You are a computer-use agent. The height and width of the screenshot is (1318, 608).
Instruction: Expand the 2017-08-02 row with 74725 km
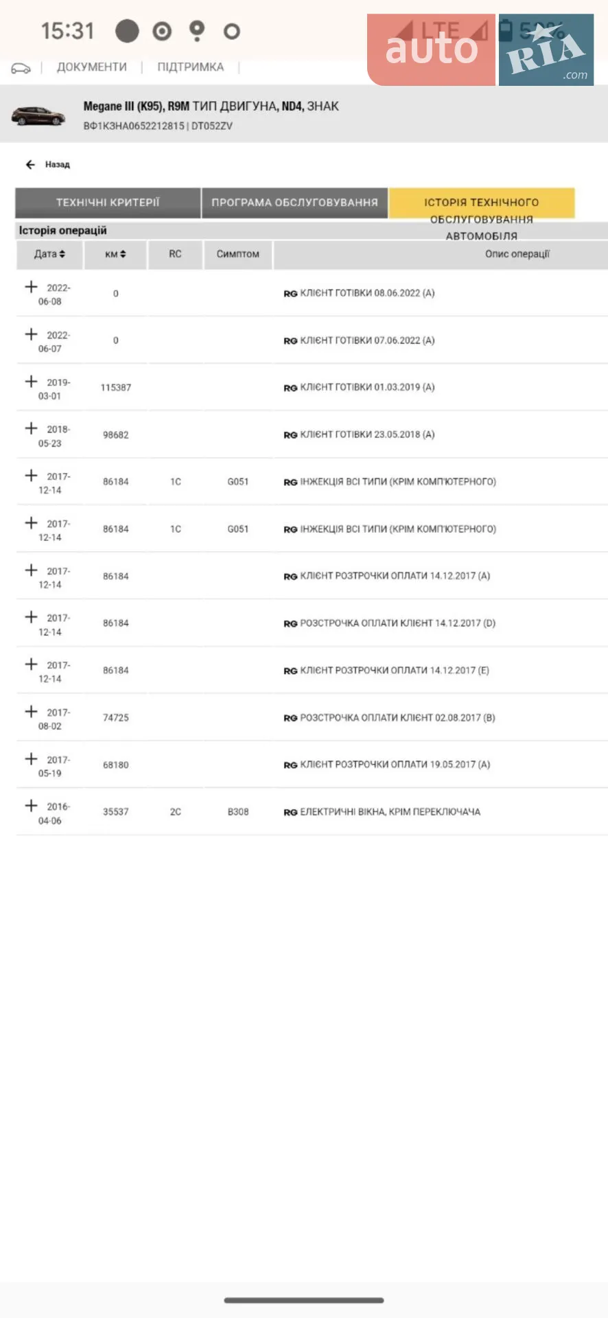tap(31, 711)
